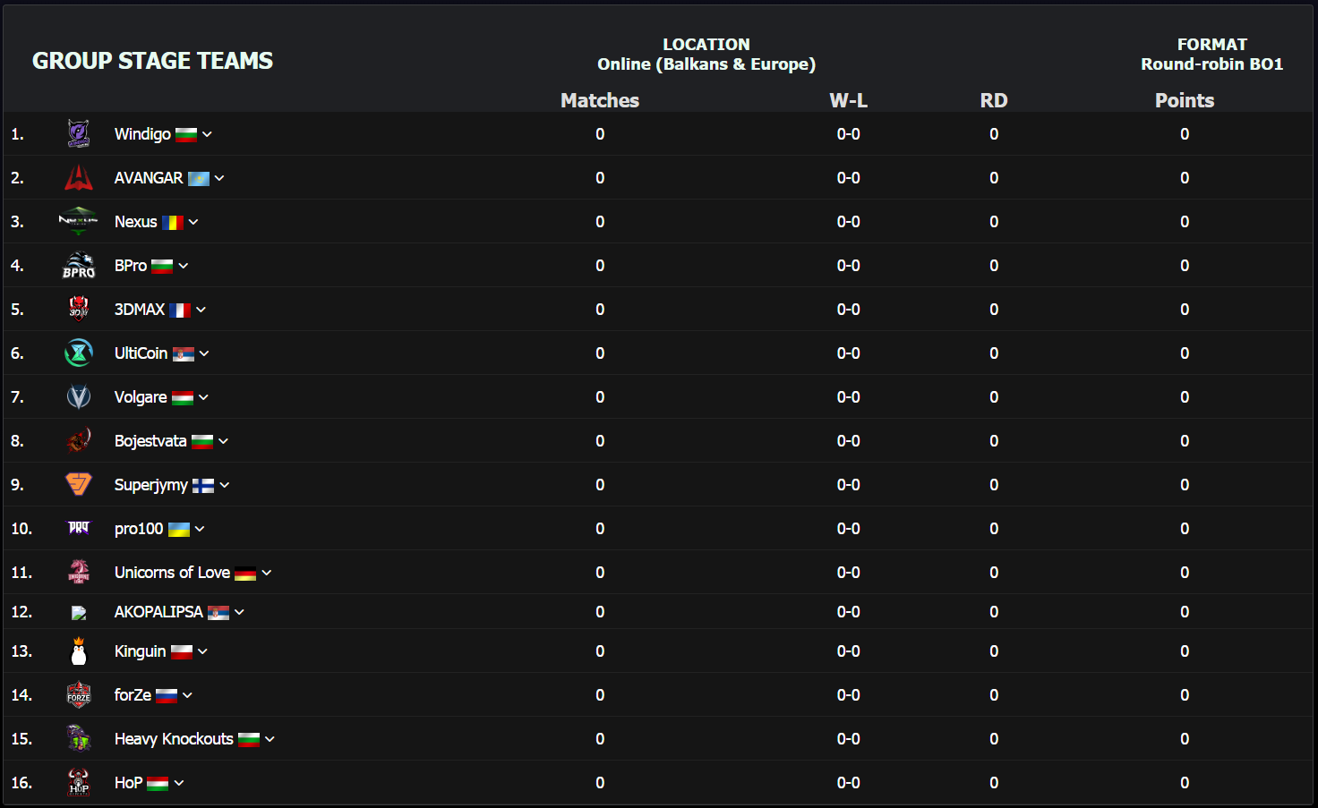Screen dimensions: 1318x808
Task: Click Unicorns of Love's German flag
Action: pos(245,574)
